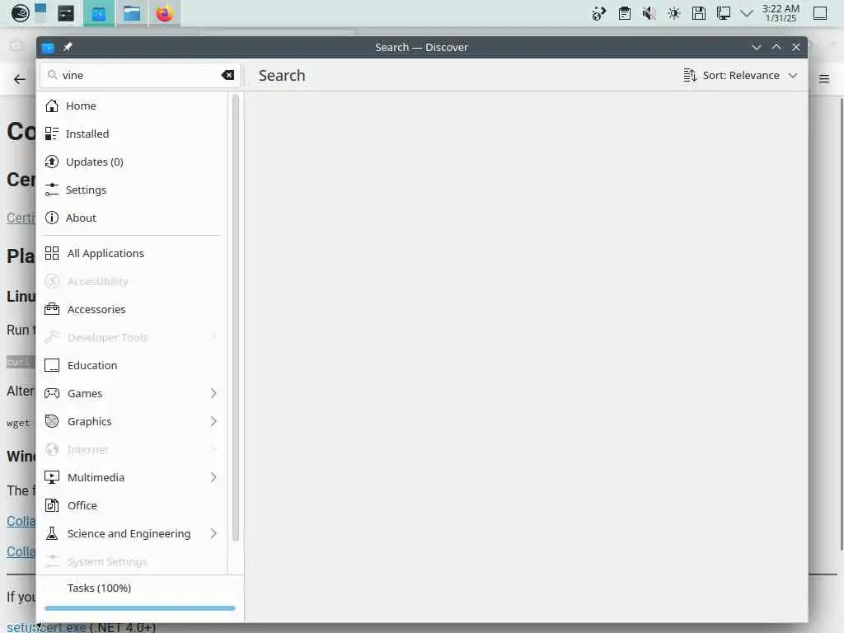Click the Multimedia monitor icon

(52, 477)
